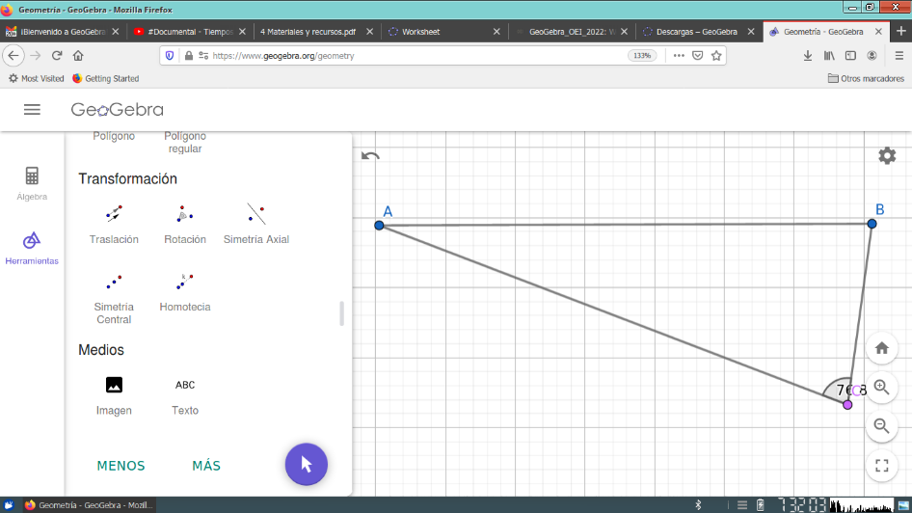Zoom out on the canvas
Image resolution: width=912 pixels, height=513 pixels.
click(x=882, y=426)
